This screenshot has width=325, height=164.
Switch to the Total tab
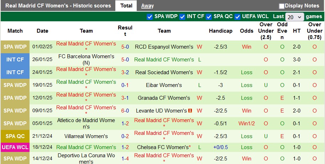pos(126,6)
